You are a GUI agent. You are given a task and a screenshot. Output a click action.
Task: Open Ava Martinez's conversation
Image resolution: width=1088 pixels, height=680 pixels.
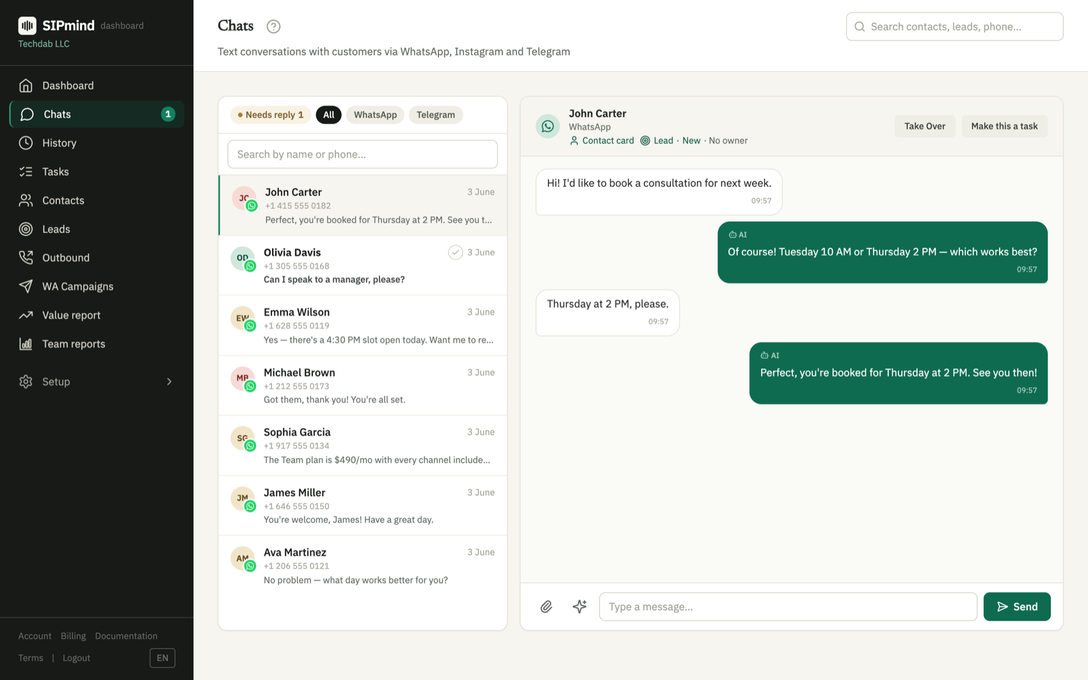(x=362, y=565)
